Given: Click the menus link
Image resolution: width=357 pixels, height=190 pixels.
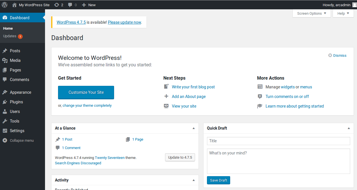Looking at the screenshot, I should [306, 87].
